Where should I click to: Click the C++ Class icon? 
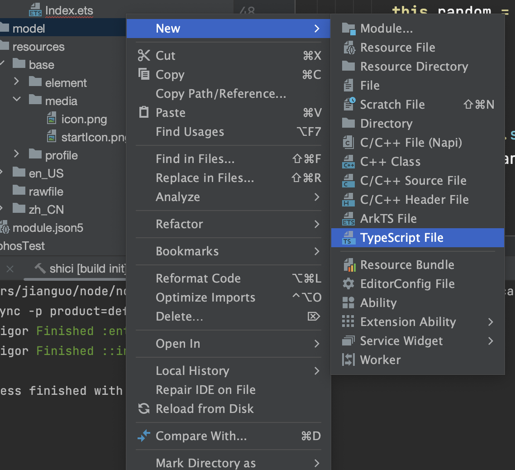coord(348,162)
